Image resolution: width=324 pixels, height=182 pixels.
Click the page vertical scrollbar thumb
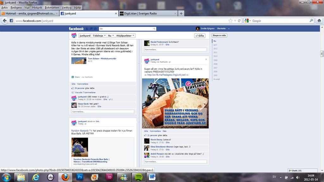click(322, 54)
